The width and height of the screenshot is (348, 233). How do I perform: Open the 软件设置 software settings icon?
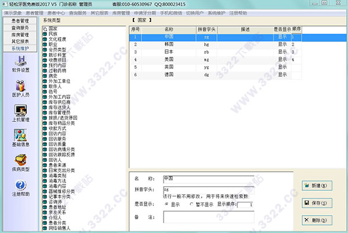21,61
